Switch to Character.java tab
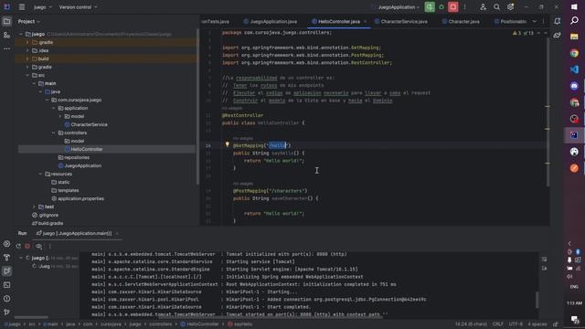The height and width of the screenshot is (329, 585). pyautogui.click(x=461, y=21)
